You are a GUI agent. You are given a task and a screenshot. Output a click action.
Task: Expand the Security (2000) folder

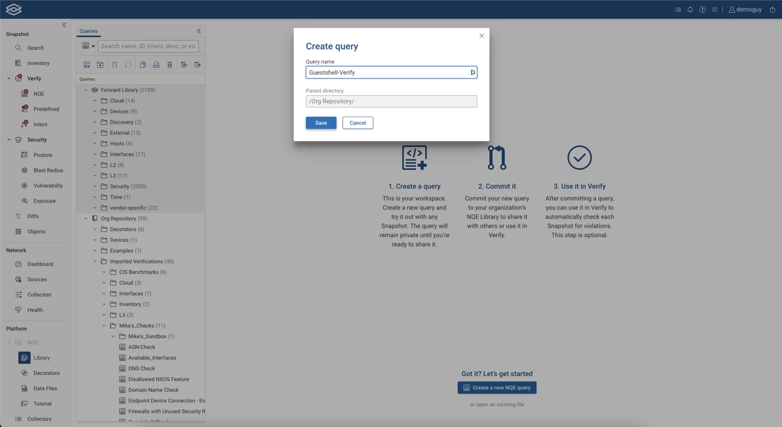tap(95, 186)
